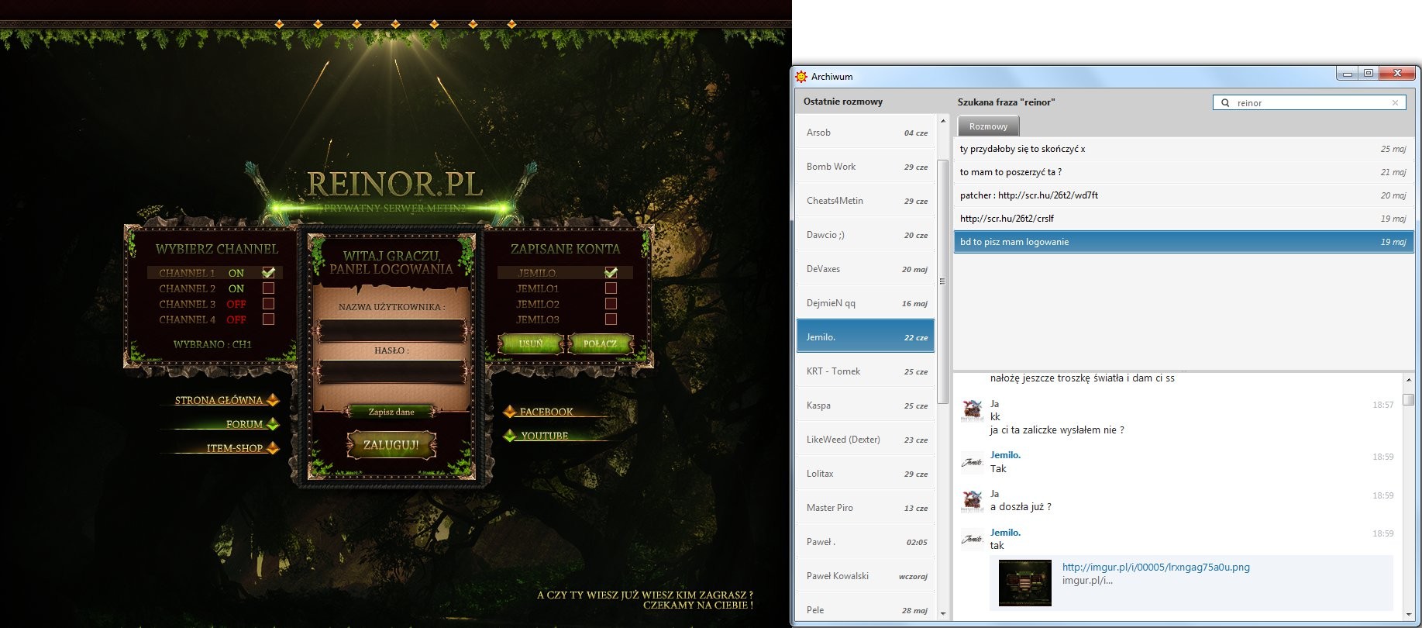The image size is (1422, 628).
Task: Open the Arsob conversation
Action: (x=866, y=133)
